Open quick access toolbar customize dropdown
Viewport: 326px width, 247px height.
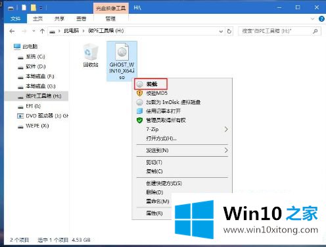coord(41,8)
